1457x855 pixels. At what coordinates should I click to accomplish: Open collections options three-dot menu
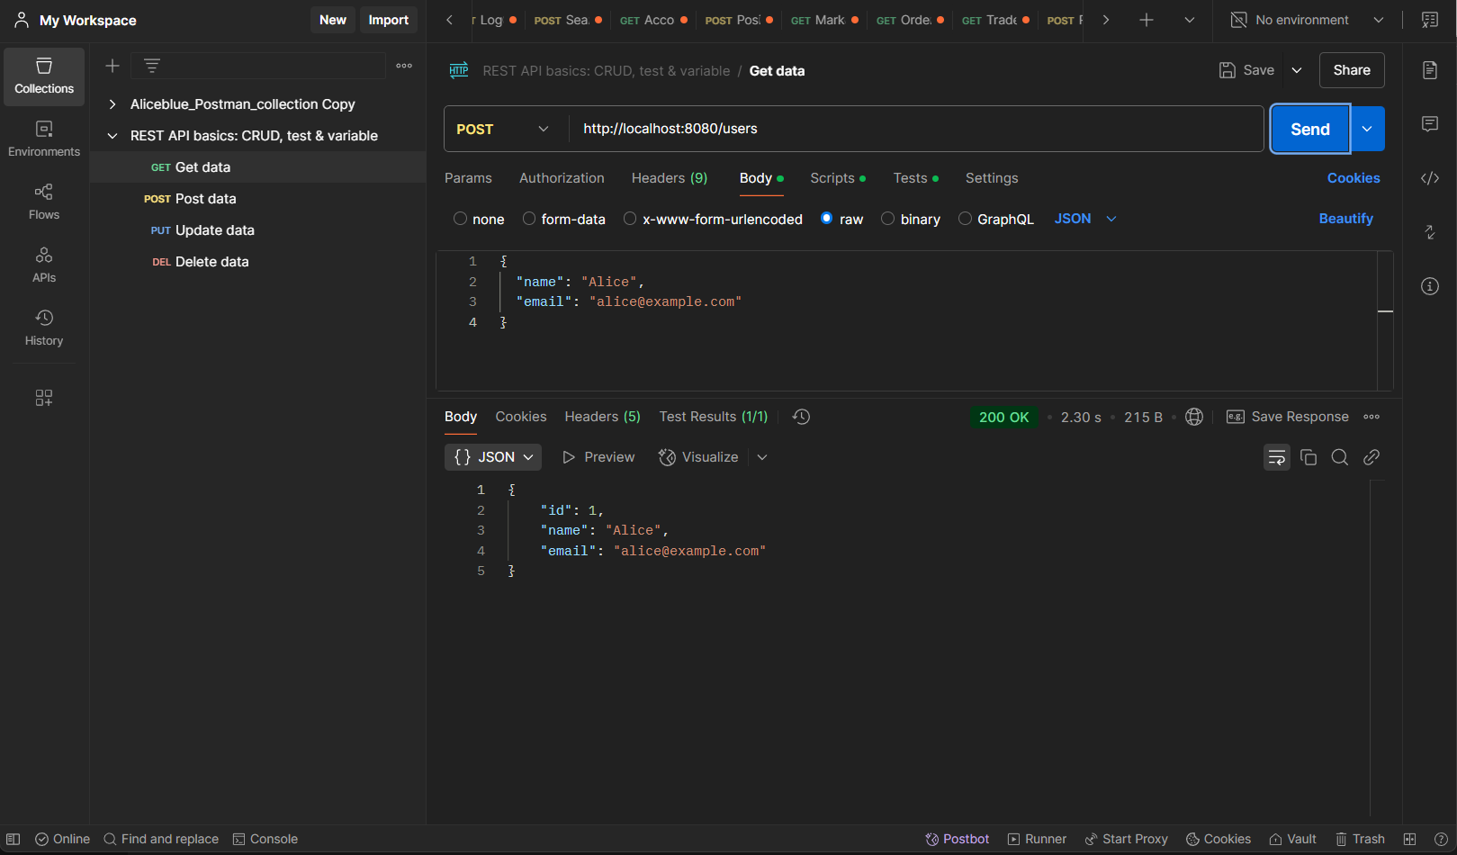click(x=404, y=66)
